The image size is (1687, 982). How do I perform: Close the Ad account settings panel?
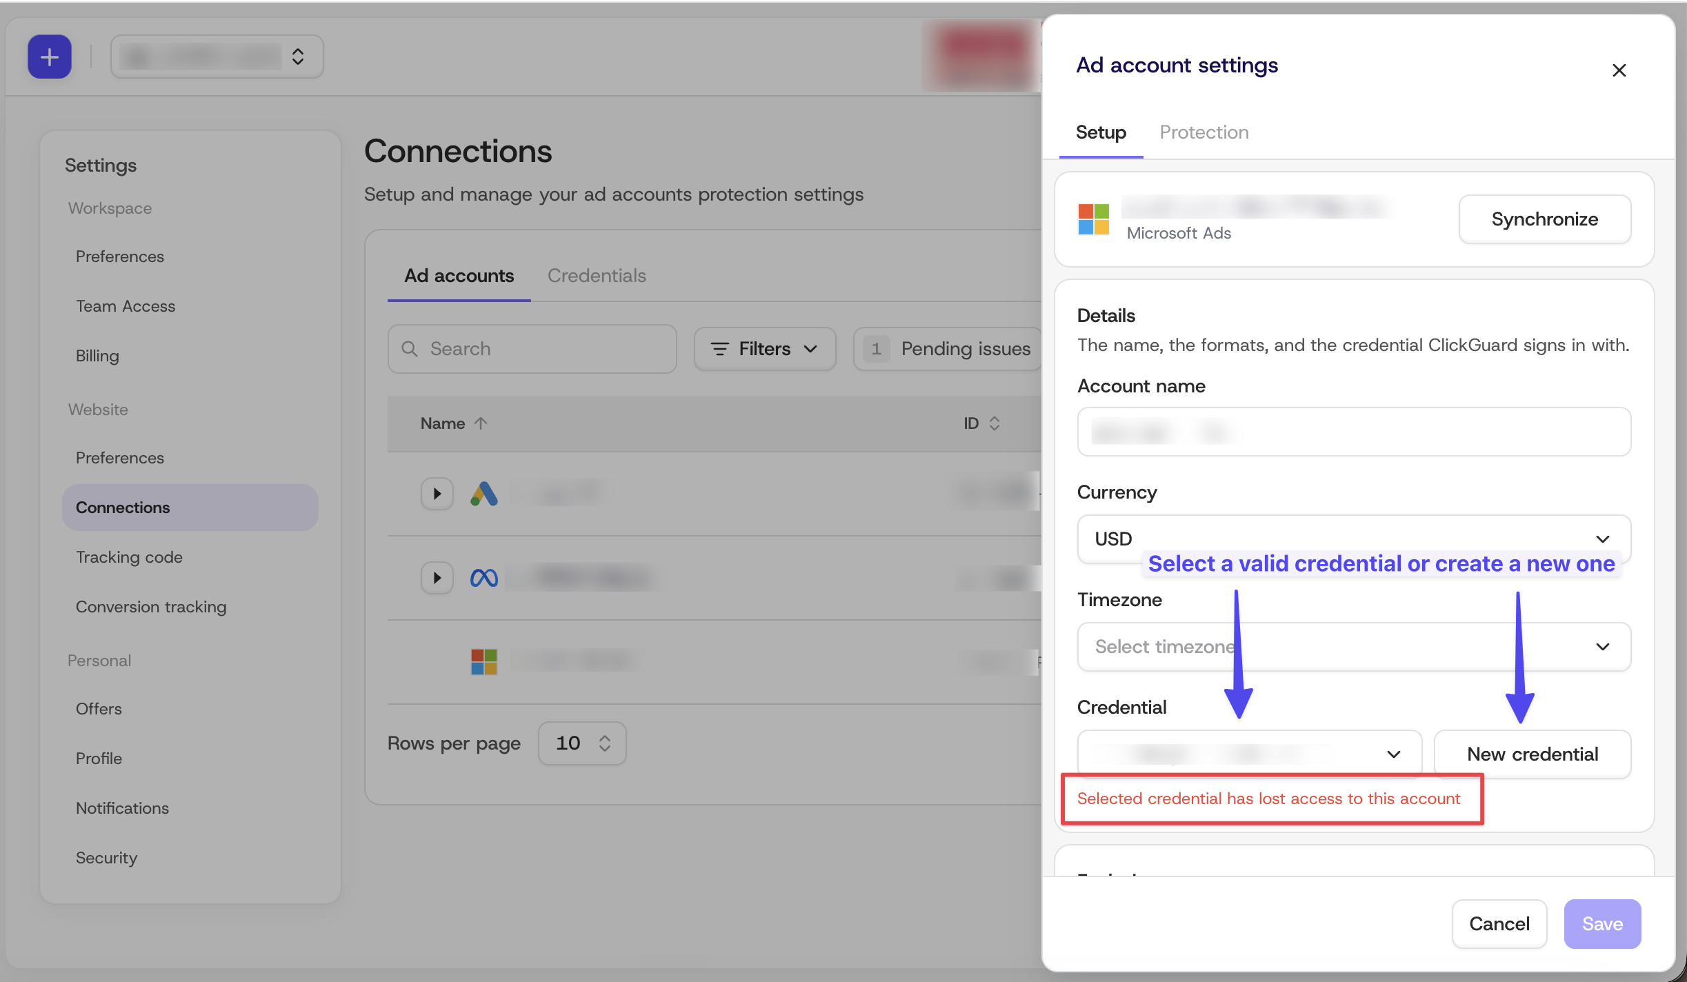(x=1619, y=70)
